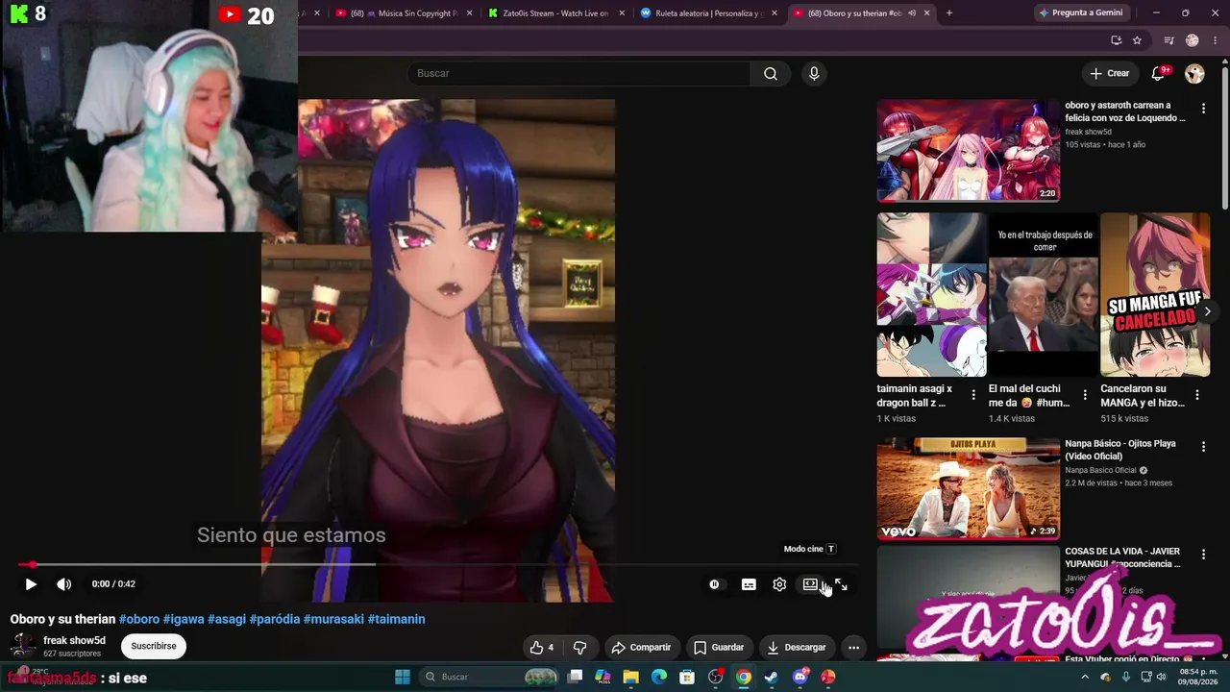Play the Oboro y su therian video
Screen dimensions: 1230x692
click(31, 584)
